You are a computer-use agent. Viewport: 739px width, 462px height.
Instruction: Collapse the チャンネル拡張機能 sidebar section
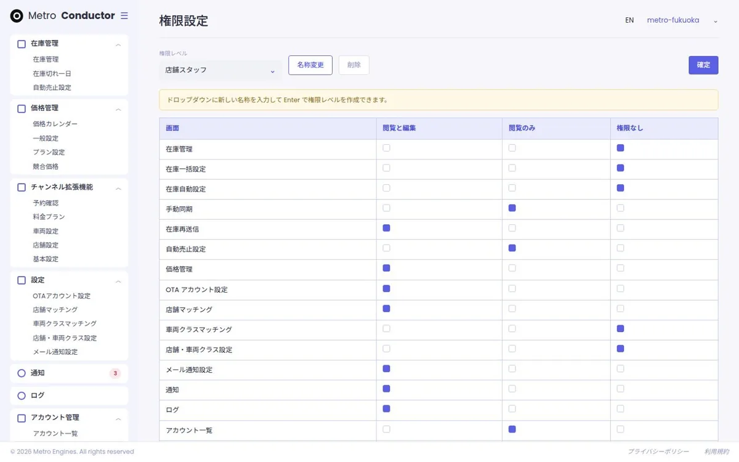[118, 188]
